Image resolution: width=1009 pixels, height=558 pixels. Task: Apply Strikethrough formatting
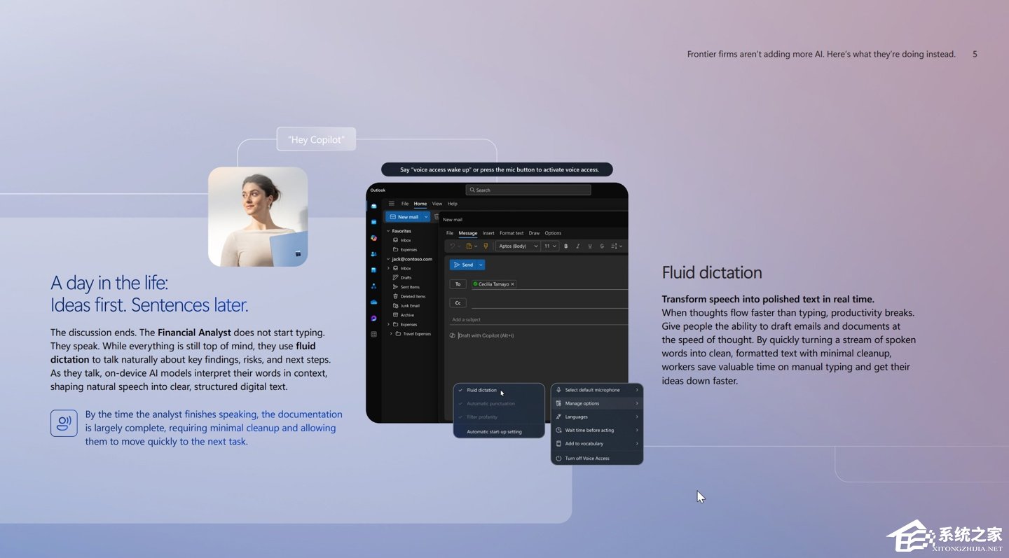pos(602,246)
